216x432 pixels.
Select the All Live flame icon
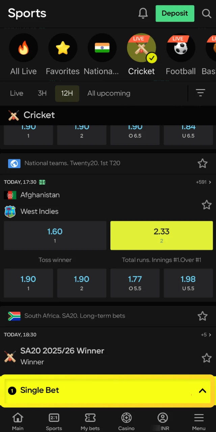click(x=23, y=48)
